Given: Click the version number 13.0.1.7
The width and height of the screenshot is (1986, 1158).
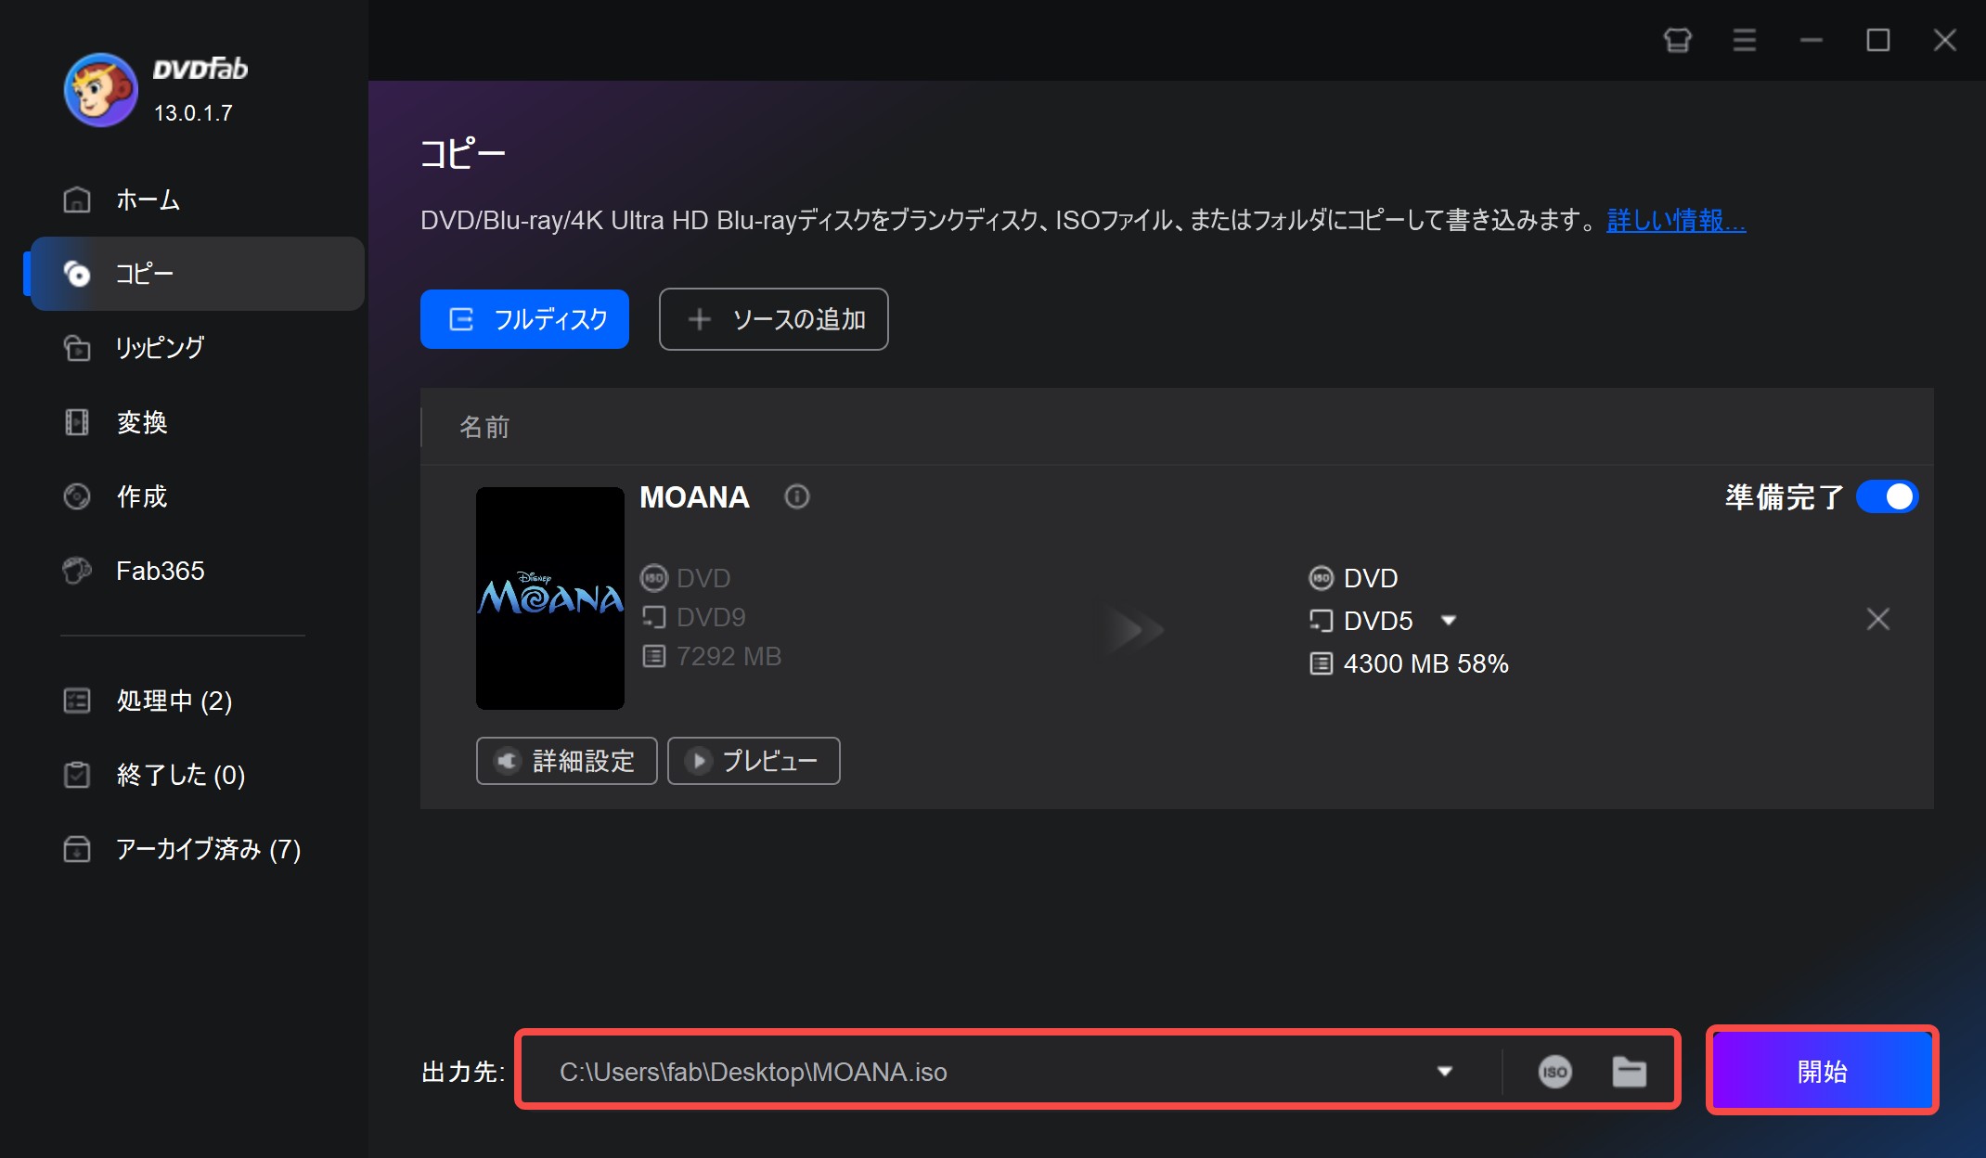Looking at the screenshot, I should [x=193, y=113].
